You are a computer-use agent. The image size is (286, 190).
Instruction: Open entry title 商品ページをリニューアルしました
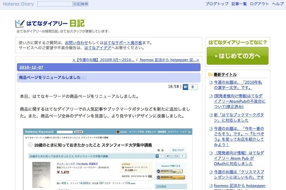[x=50, y=77]
